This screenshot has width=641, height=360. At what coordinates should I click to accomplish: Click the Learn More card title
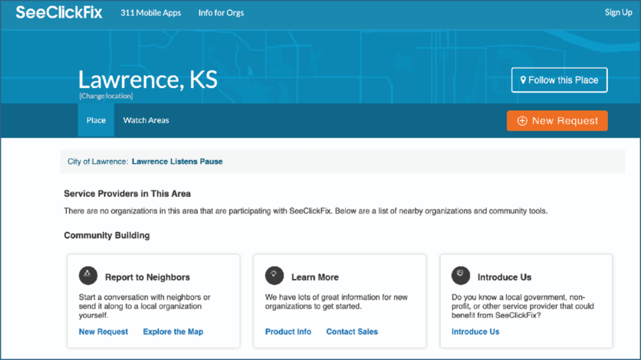pyautogui.click(x=315, y=277)
